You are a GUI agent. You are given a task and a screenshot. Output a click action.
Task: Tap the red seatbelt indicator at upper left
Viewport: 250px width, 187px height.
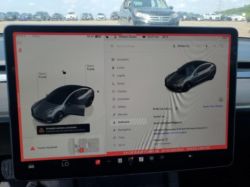[x=20, y=50]
